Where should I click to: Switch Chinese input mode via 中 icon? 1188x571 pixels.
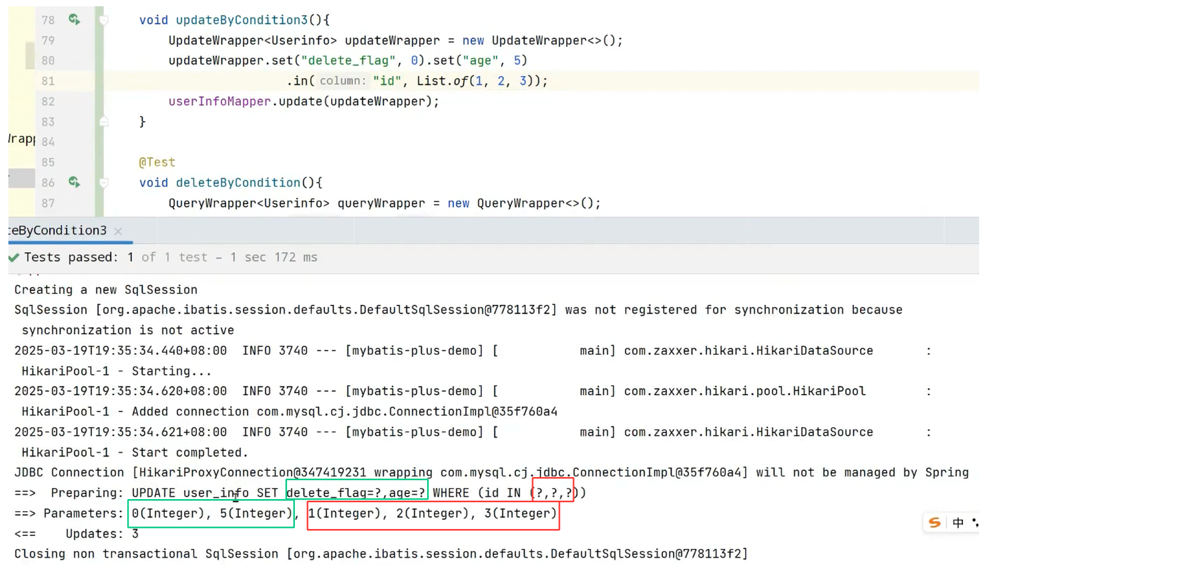click(x=958, y=523)
